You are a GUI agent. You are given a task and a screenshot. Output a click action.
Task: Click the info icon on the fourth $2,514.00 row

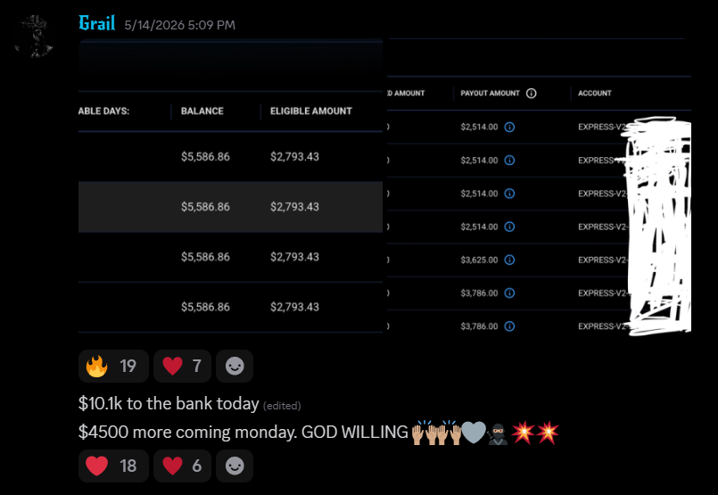point(509,227)
